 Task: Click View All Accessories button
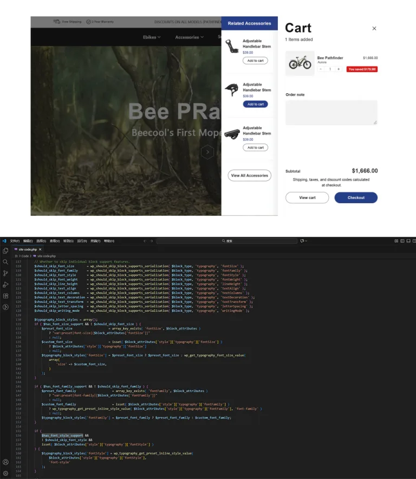(249, 176)
